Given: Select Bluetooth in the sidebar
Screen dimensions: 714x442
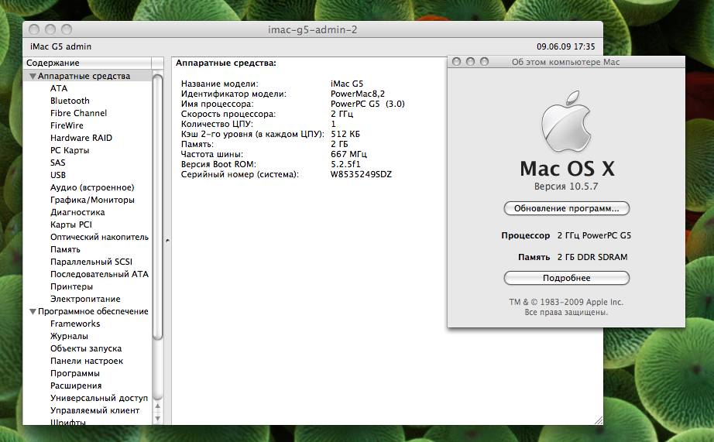Looking at the screenshot, I should click(70, 101).
